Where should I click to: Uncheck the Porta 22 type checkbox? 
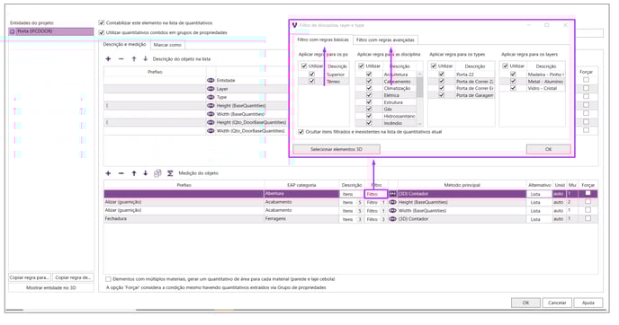pos(442,74)
